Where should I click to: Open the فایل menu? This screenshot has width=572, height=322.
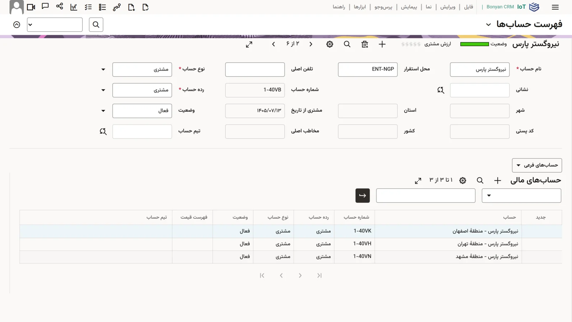coord(468,7)
